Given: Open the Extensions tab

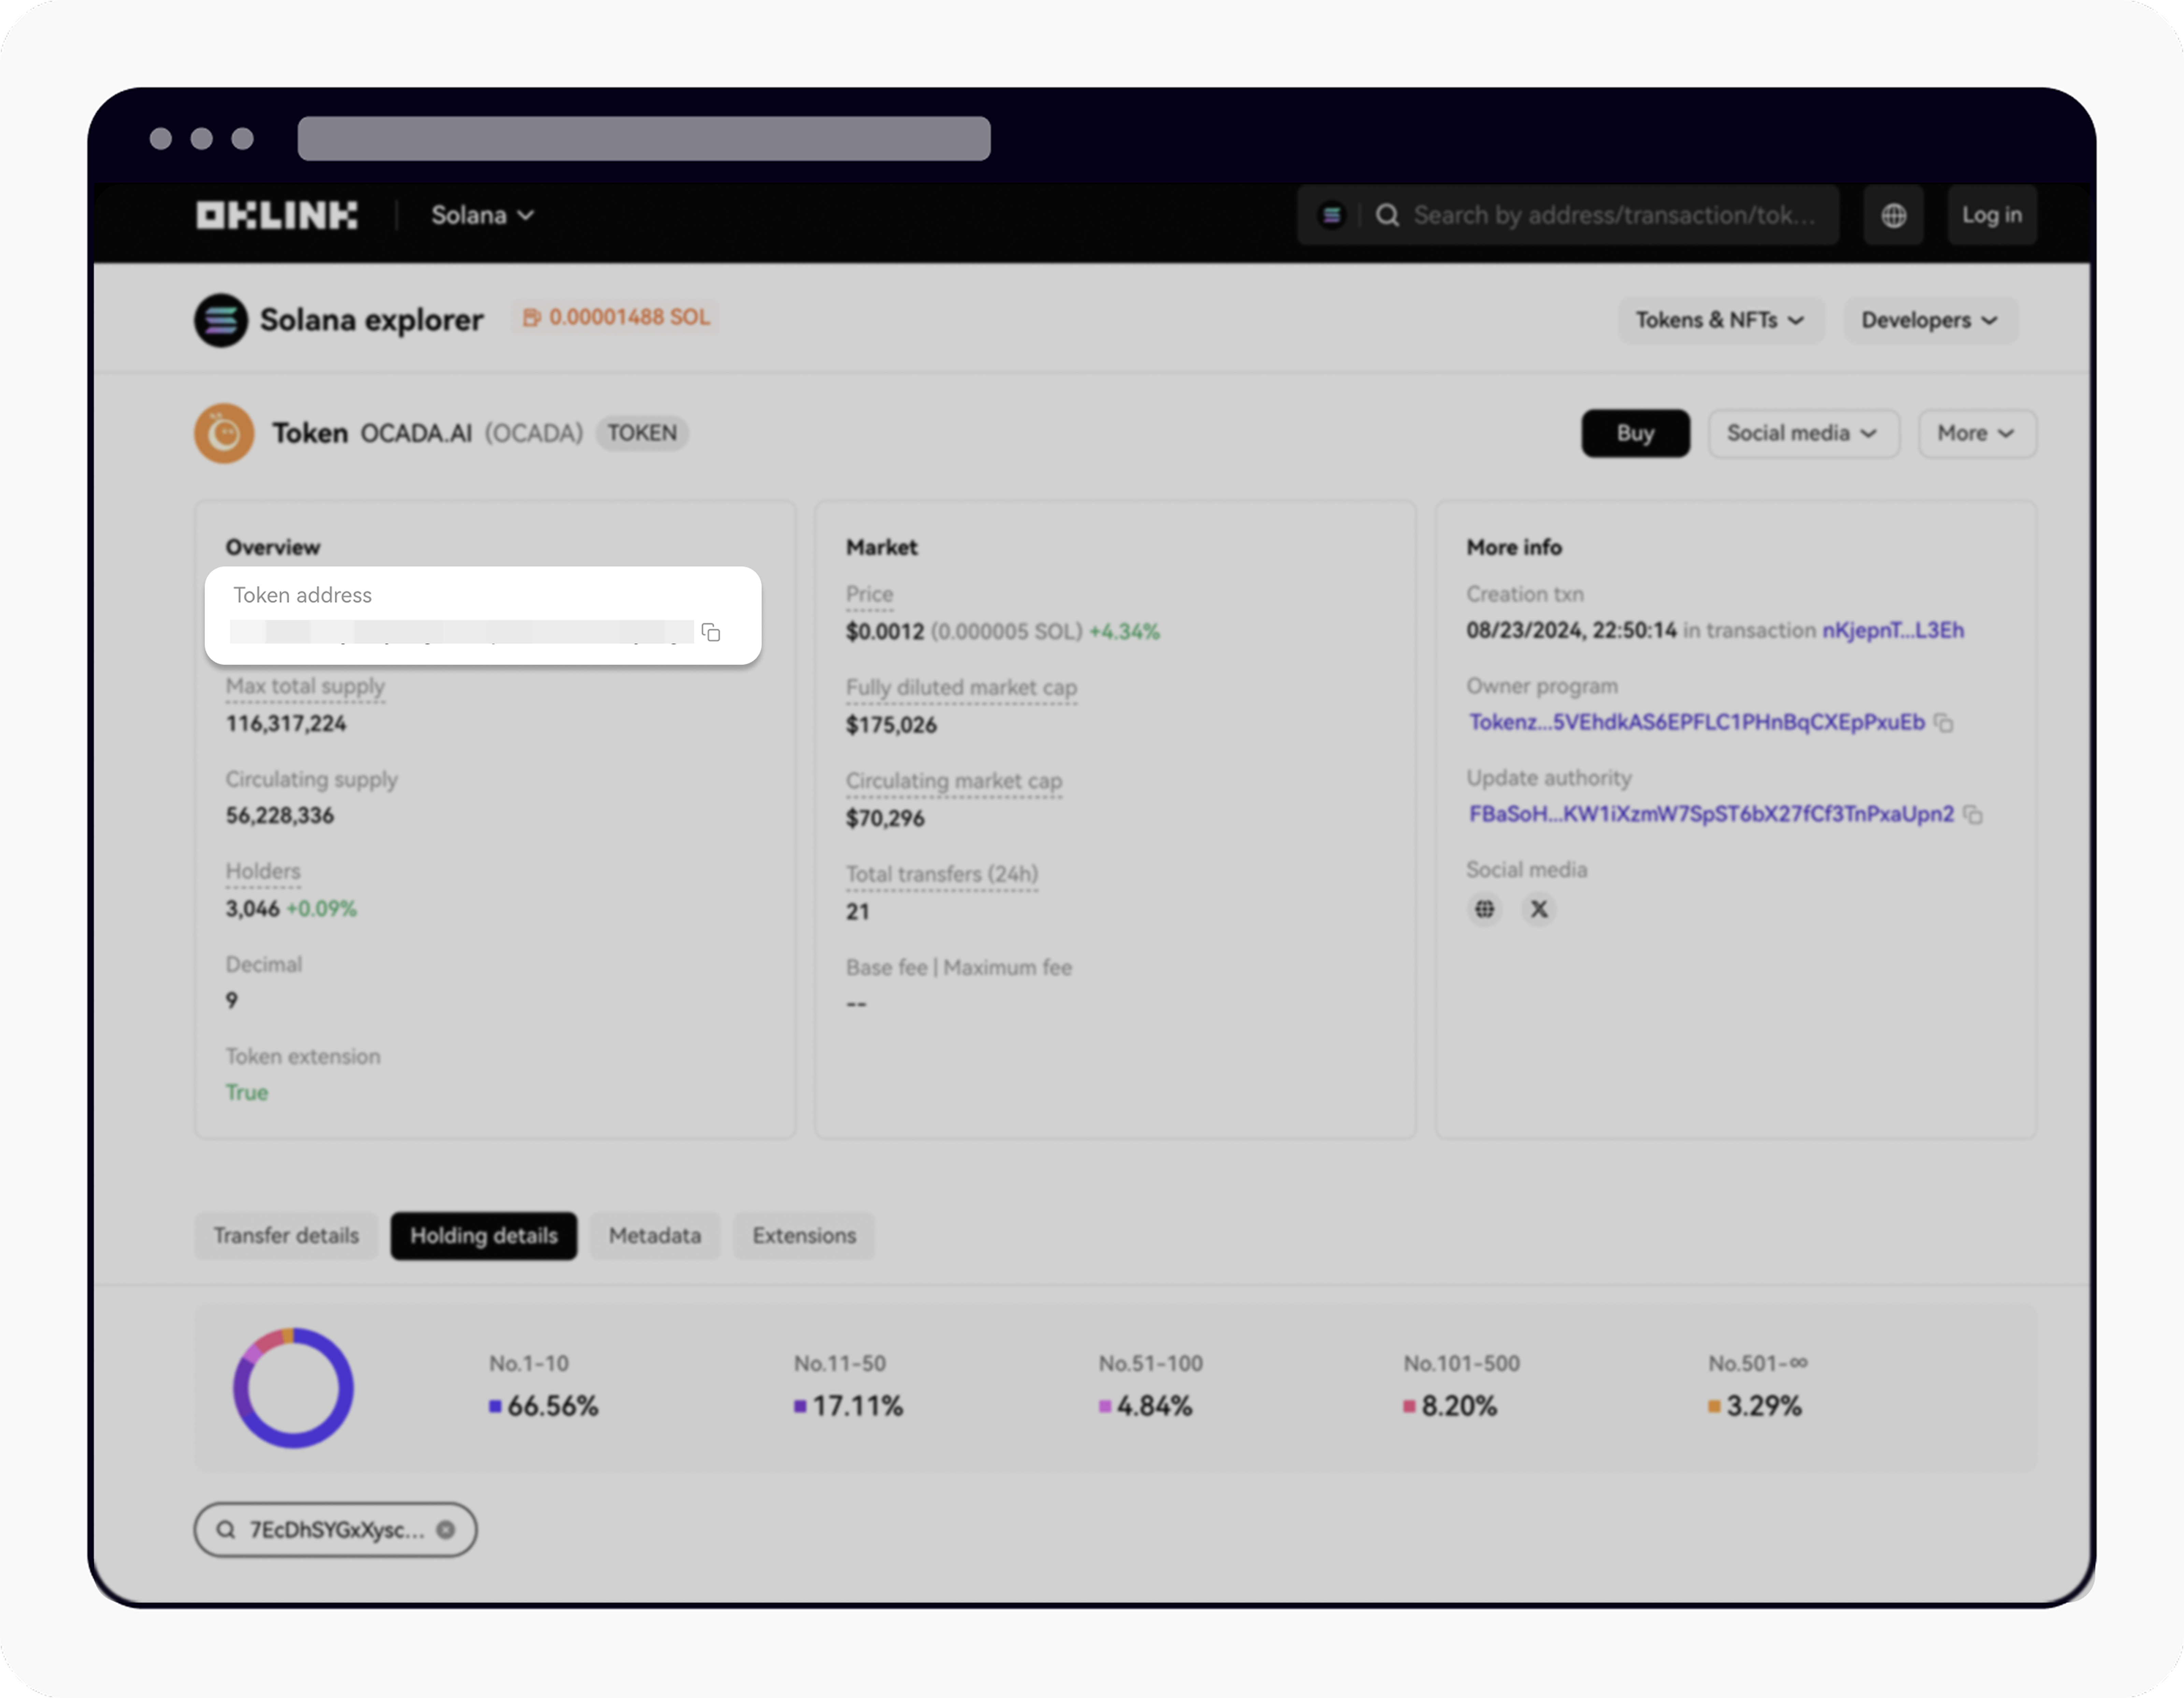Looking at the screenshot, I should point(804,1235).
